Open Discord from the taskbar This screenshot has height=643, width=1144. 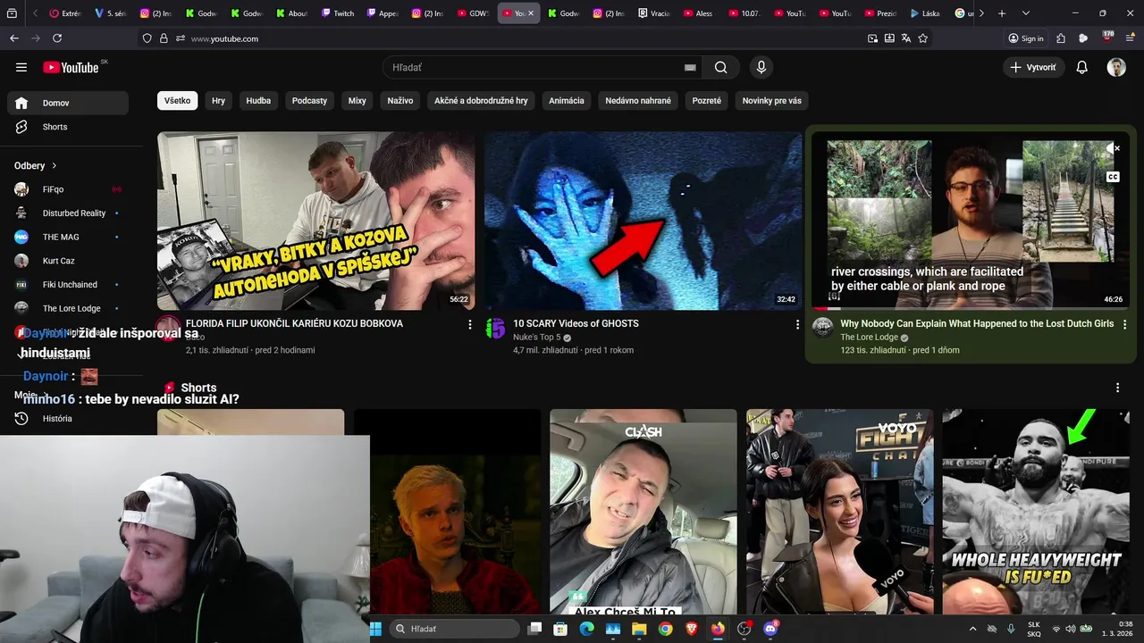point(770,629)
